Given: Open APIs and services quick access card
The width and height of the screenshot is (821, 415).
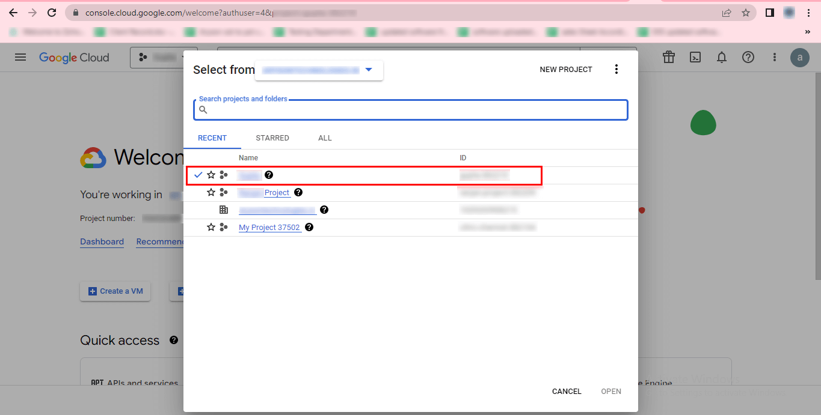Looking at the screenshot, I should tap(134, 383).
